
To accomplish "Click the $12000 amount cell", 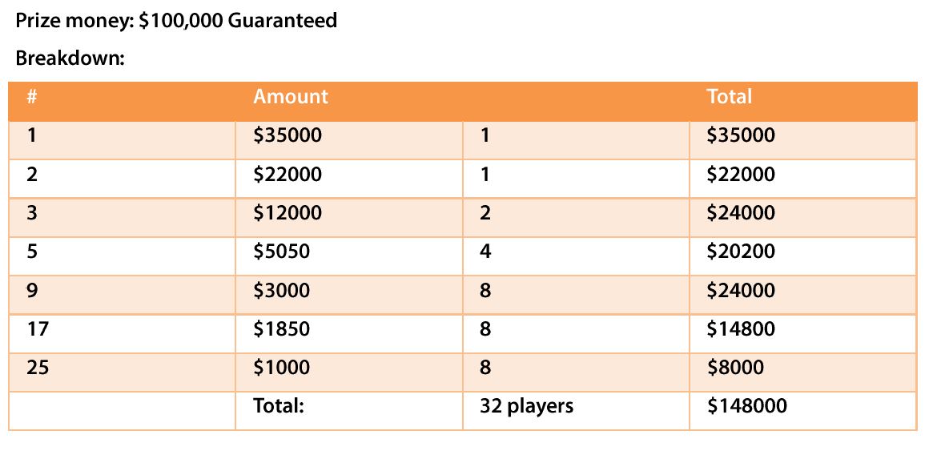I will [288, 213].
